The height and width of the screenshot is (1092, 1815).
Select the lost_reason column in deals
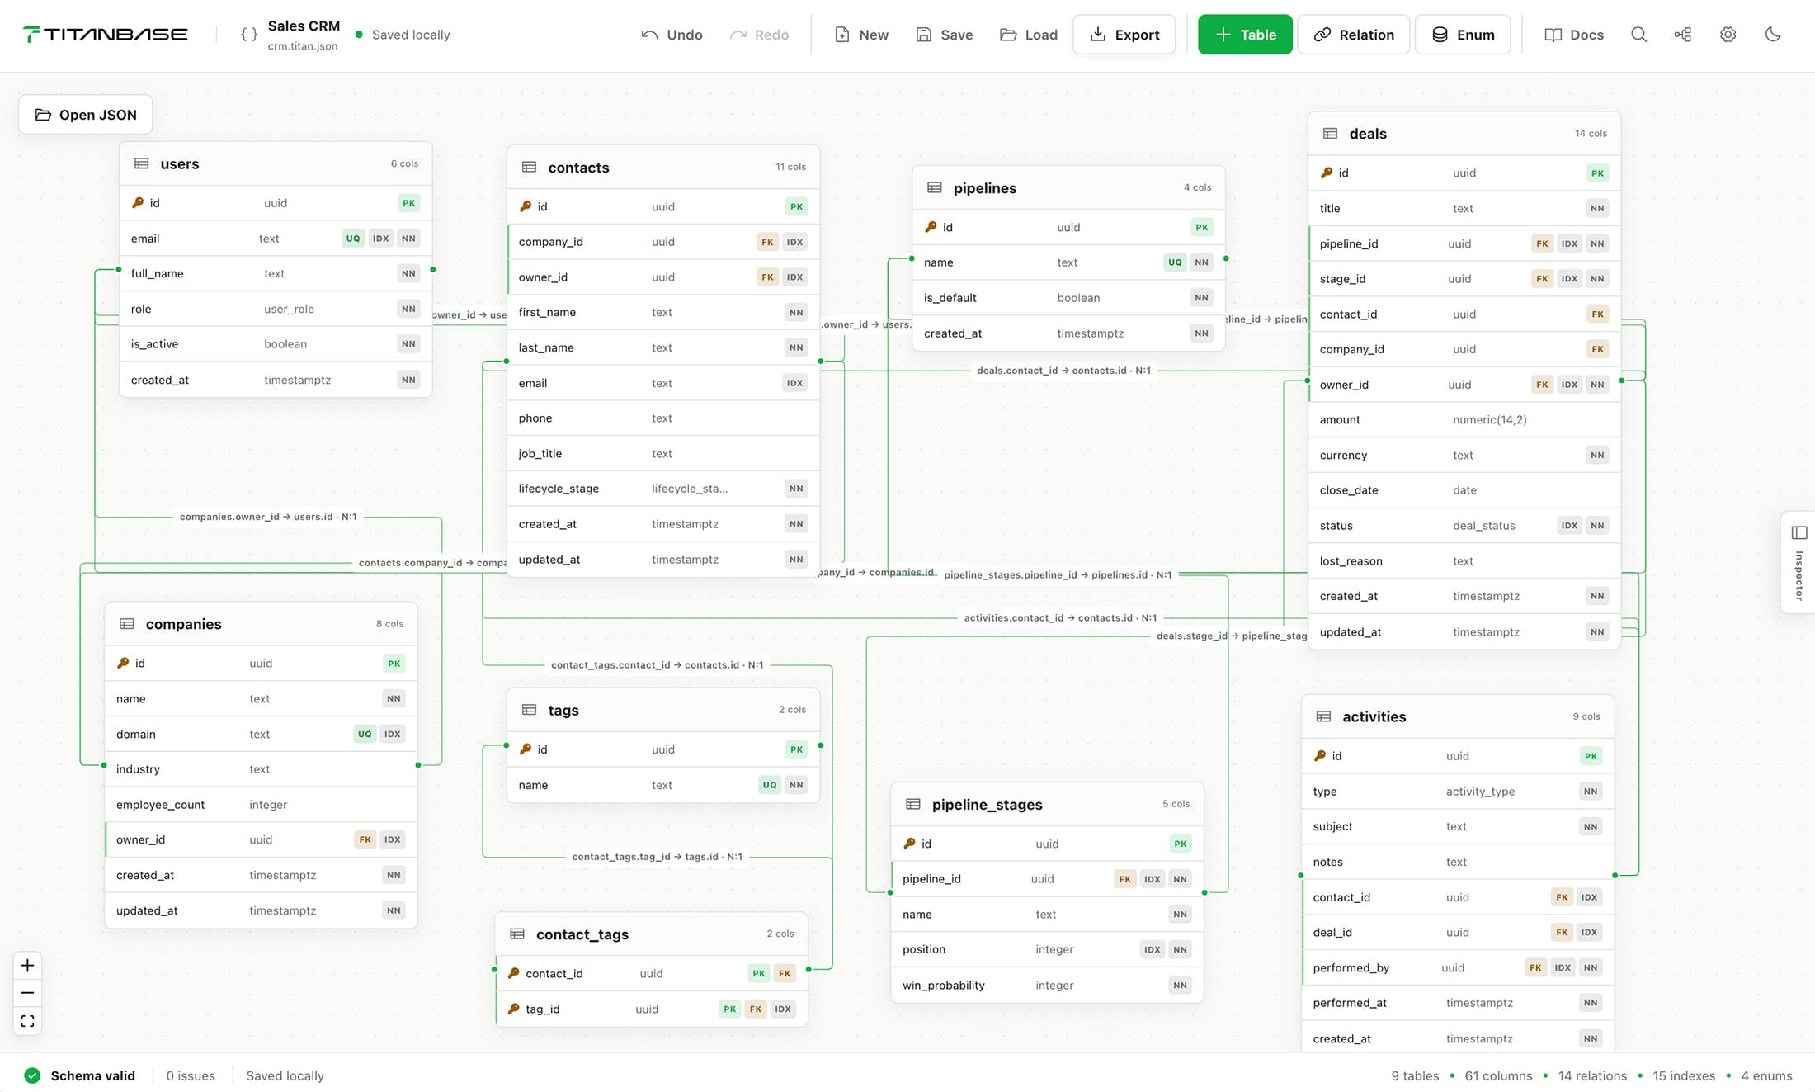(1464, 561)
